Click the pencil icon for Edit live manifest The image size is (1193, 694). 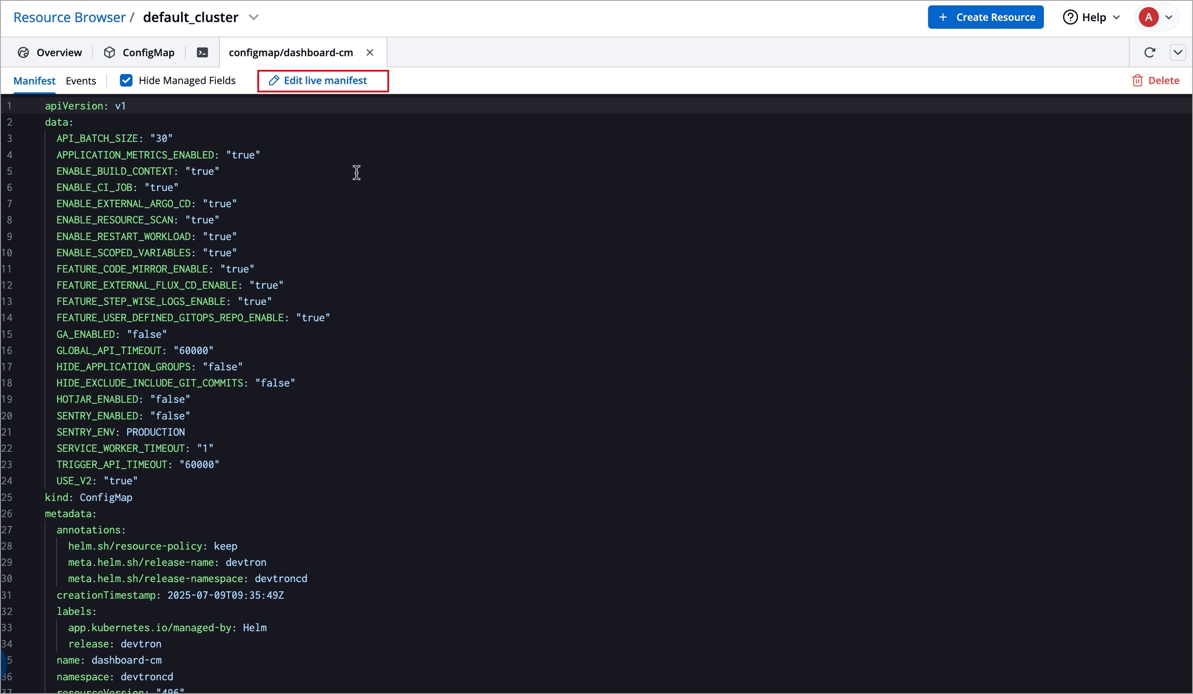tap(274, 80)
